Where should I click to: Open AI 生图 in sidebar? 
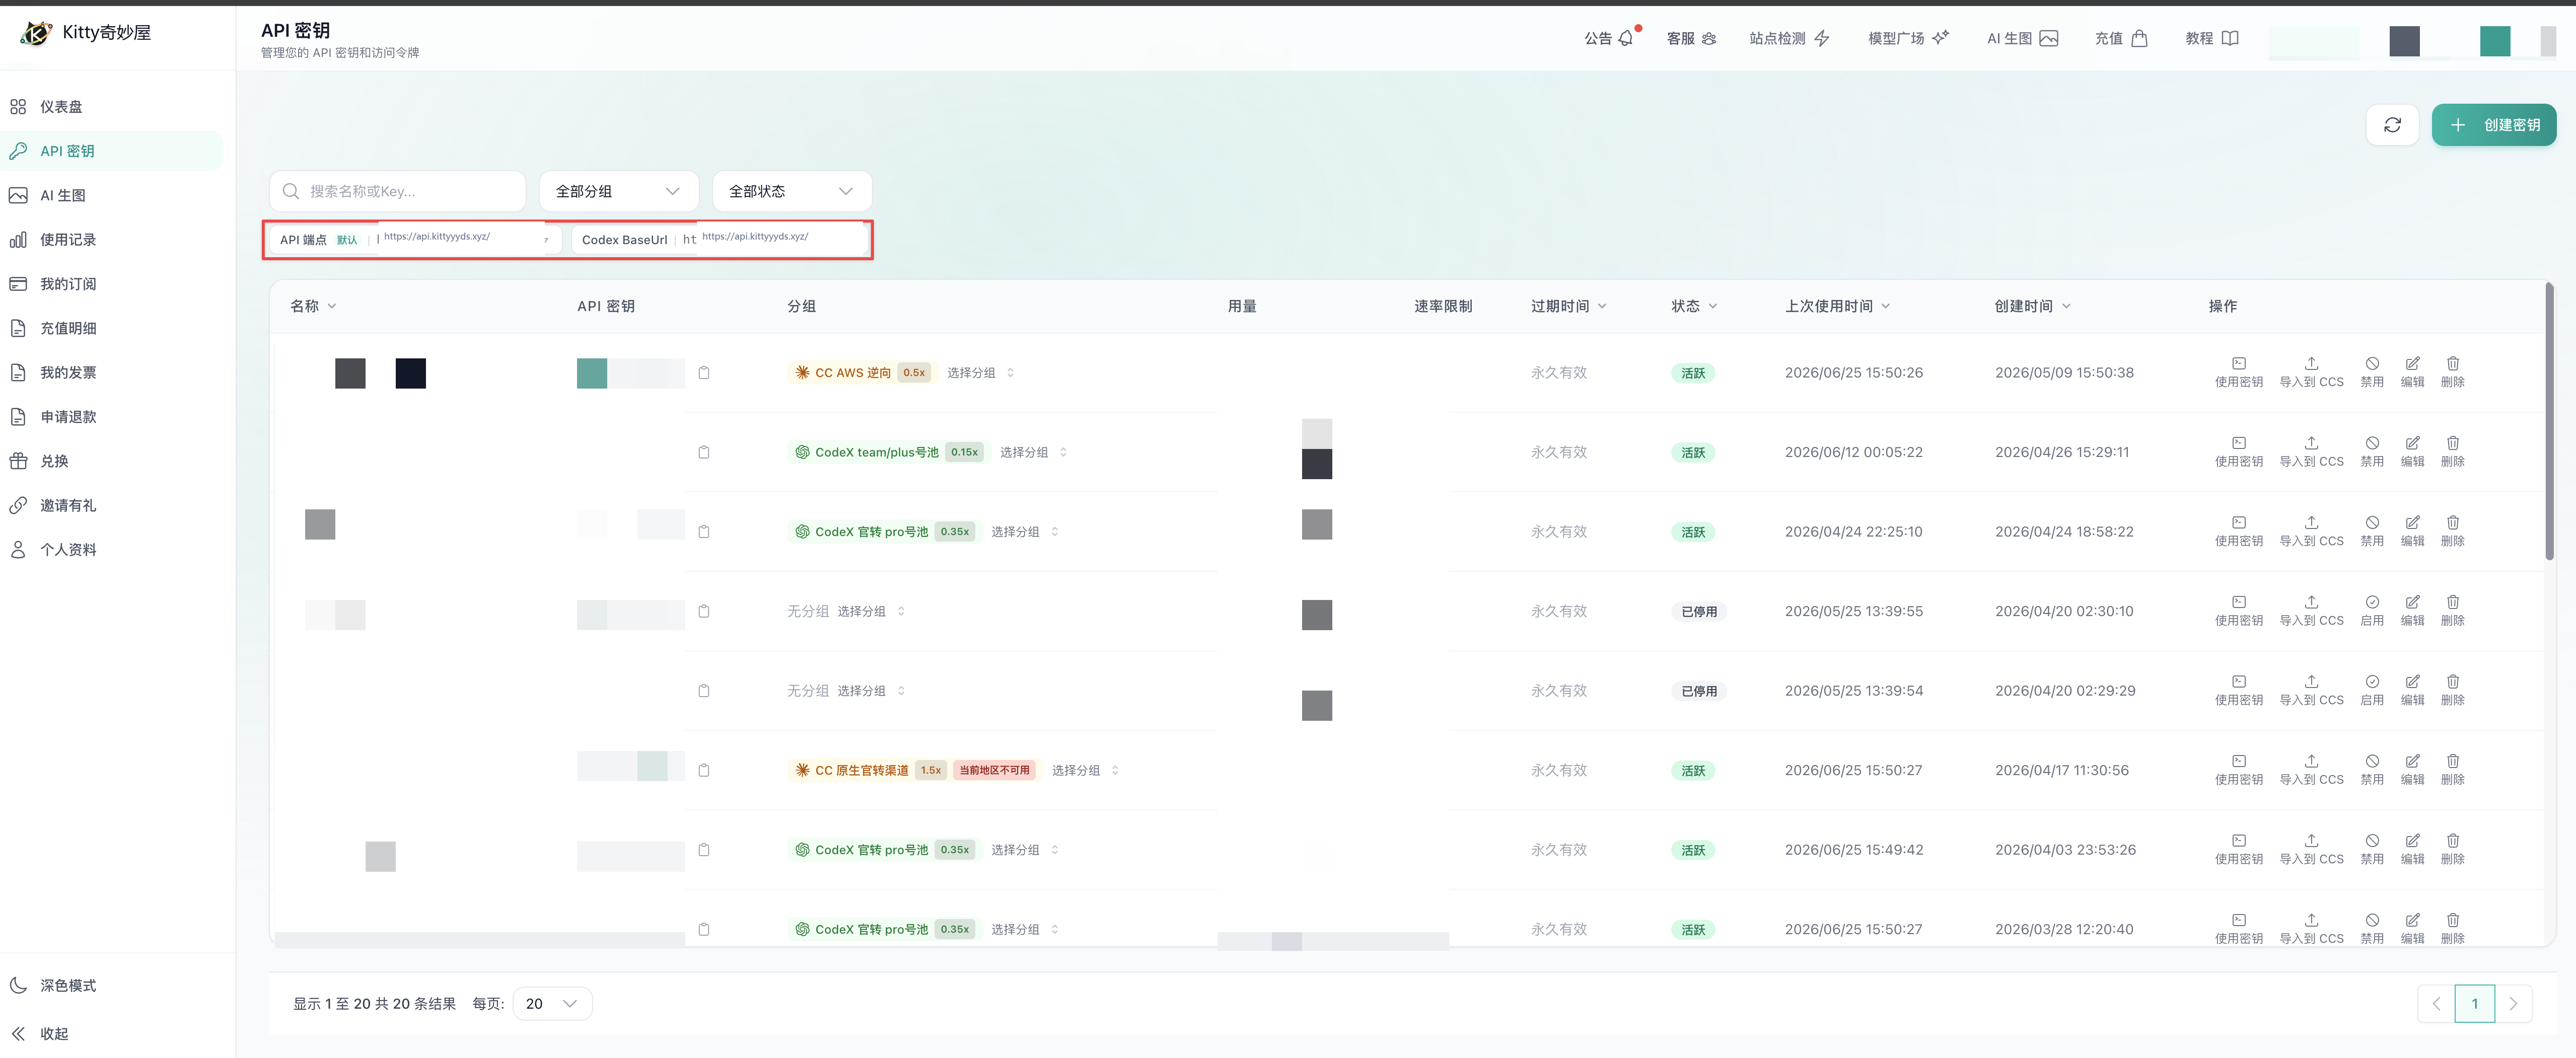click(112, 195)
